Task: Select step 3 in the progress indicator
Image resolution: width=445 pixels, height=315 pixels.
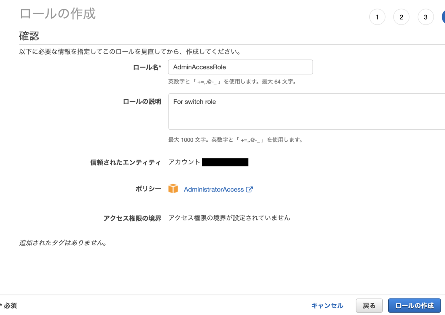Action: pos(425,17)
